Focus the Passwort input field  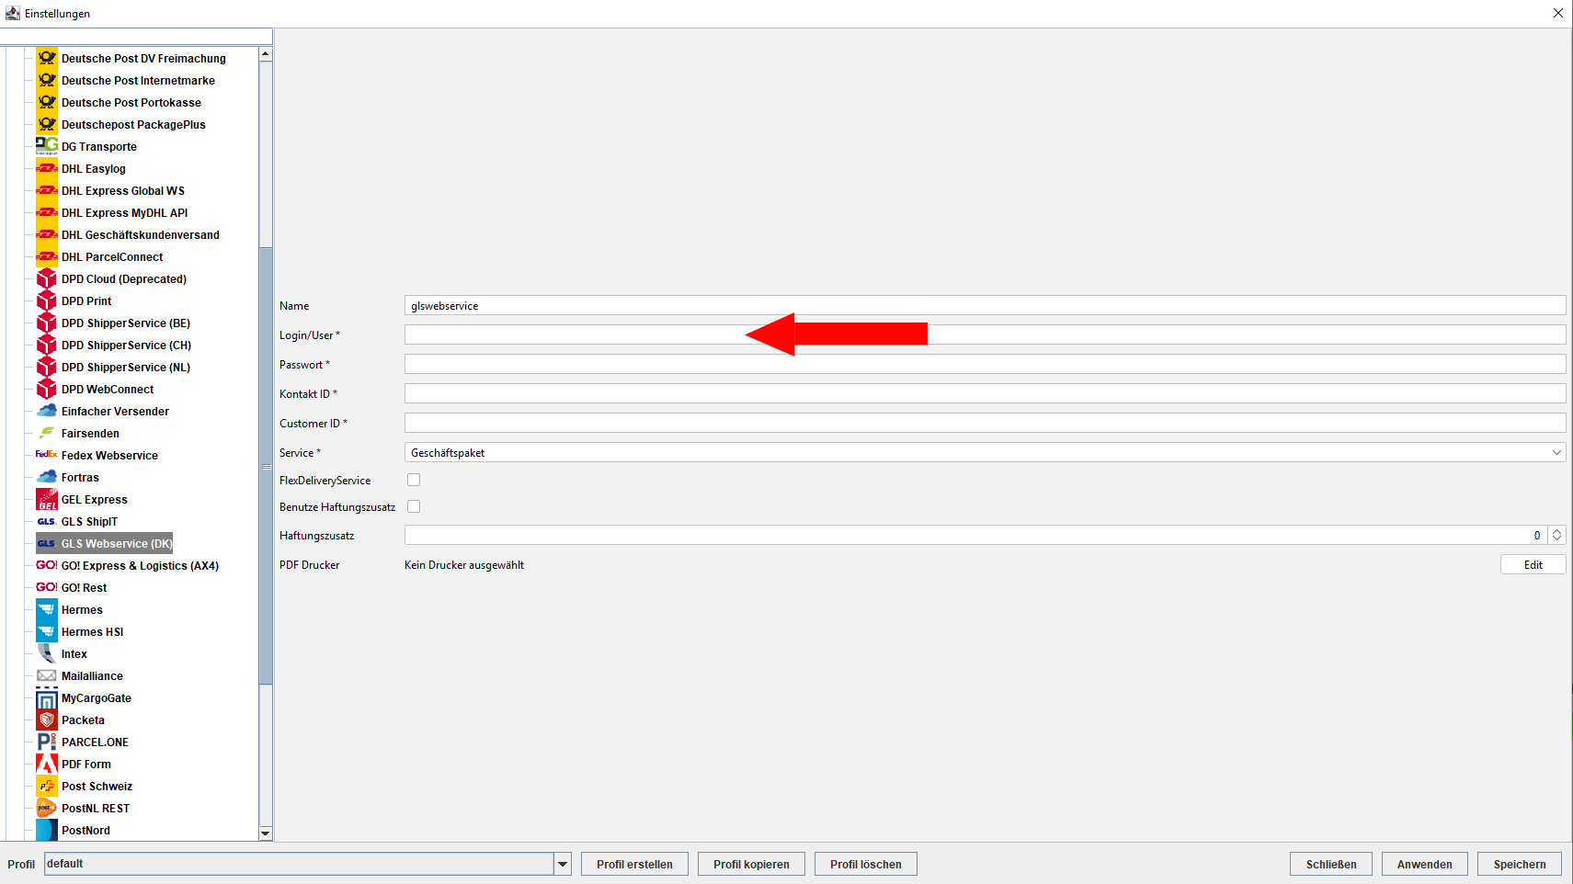985,364
